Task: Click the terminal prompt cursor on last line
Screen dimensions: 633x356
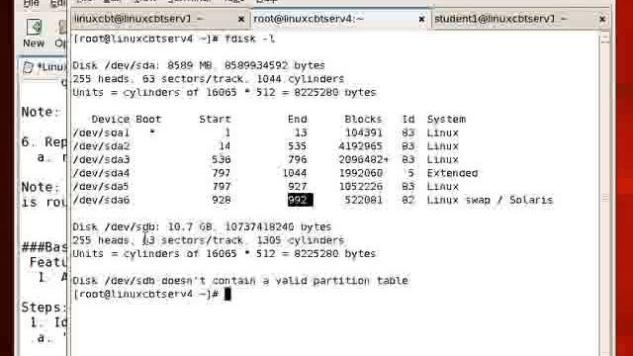Action: coord(227,295)
